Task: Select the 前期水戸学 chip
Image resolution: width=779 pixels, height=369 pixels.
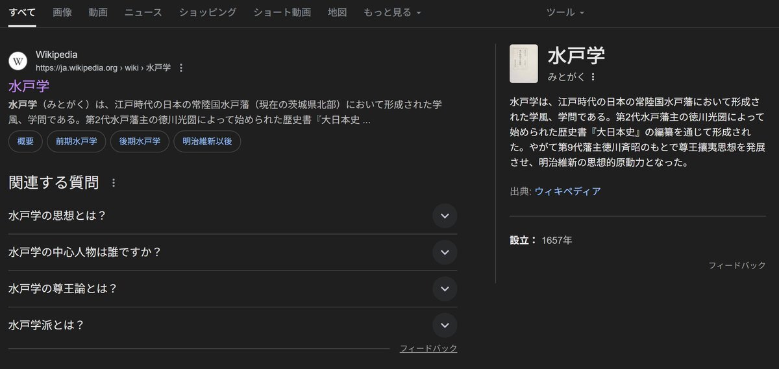Action: pos(77,141)
